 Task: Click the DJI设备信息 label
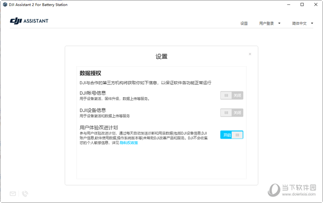(93, 110)
